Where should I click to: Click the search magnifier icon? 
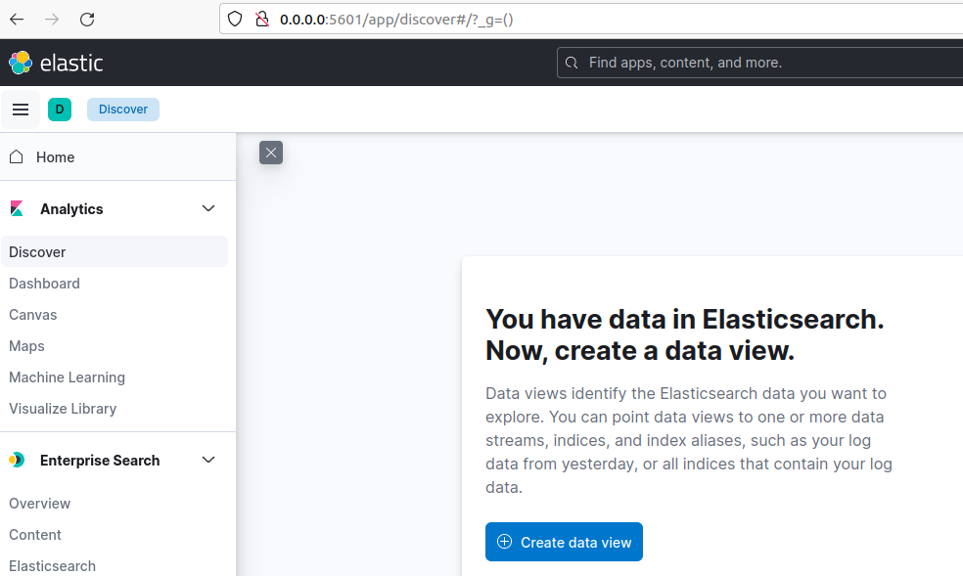(x=572, y=63)
